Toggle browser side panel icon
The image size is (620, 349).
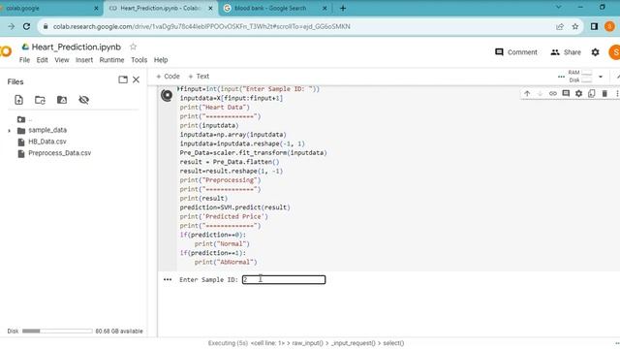(x=594, y=26)
